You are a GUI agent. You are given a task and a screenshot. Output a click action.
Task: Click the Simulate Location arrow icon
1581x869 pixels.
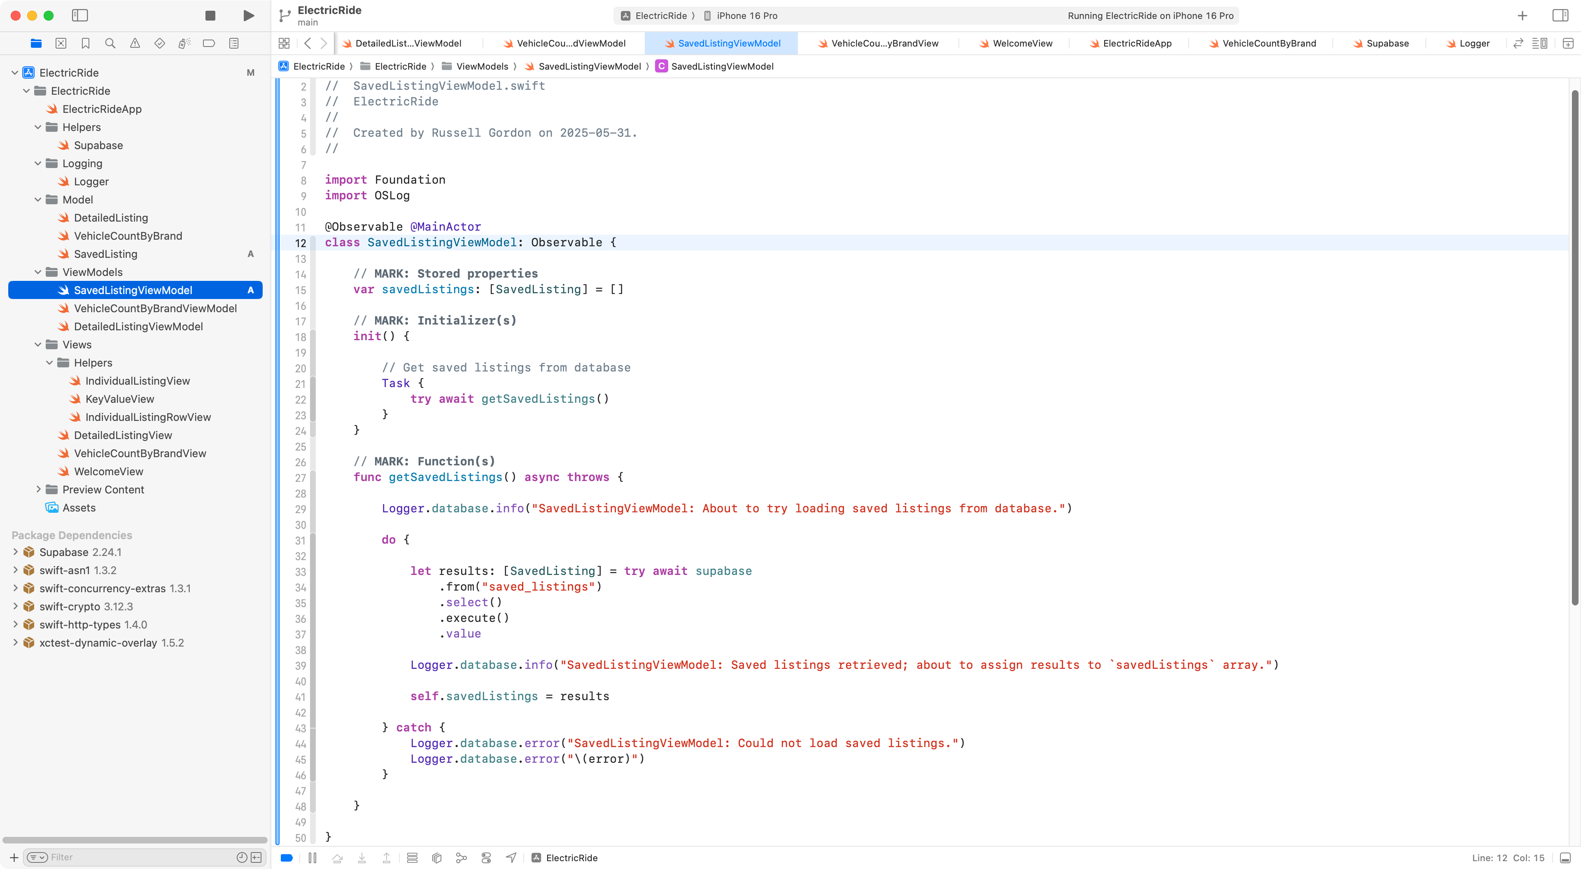pos(511,858)
